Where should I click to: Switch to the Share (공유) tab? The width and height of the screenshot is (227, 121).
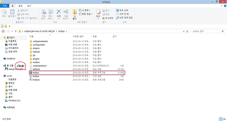tap(20, 6)
